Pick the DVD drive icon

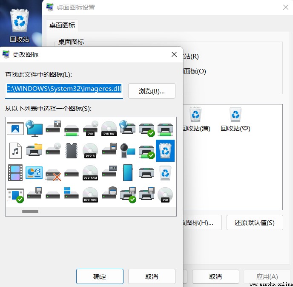click(x=90, y=129)
